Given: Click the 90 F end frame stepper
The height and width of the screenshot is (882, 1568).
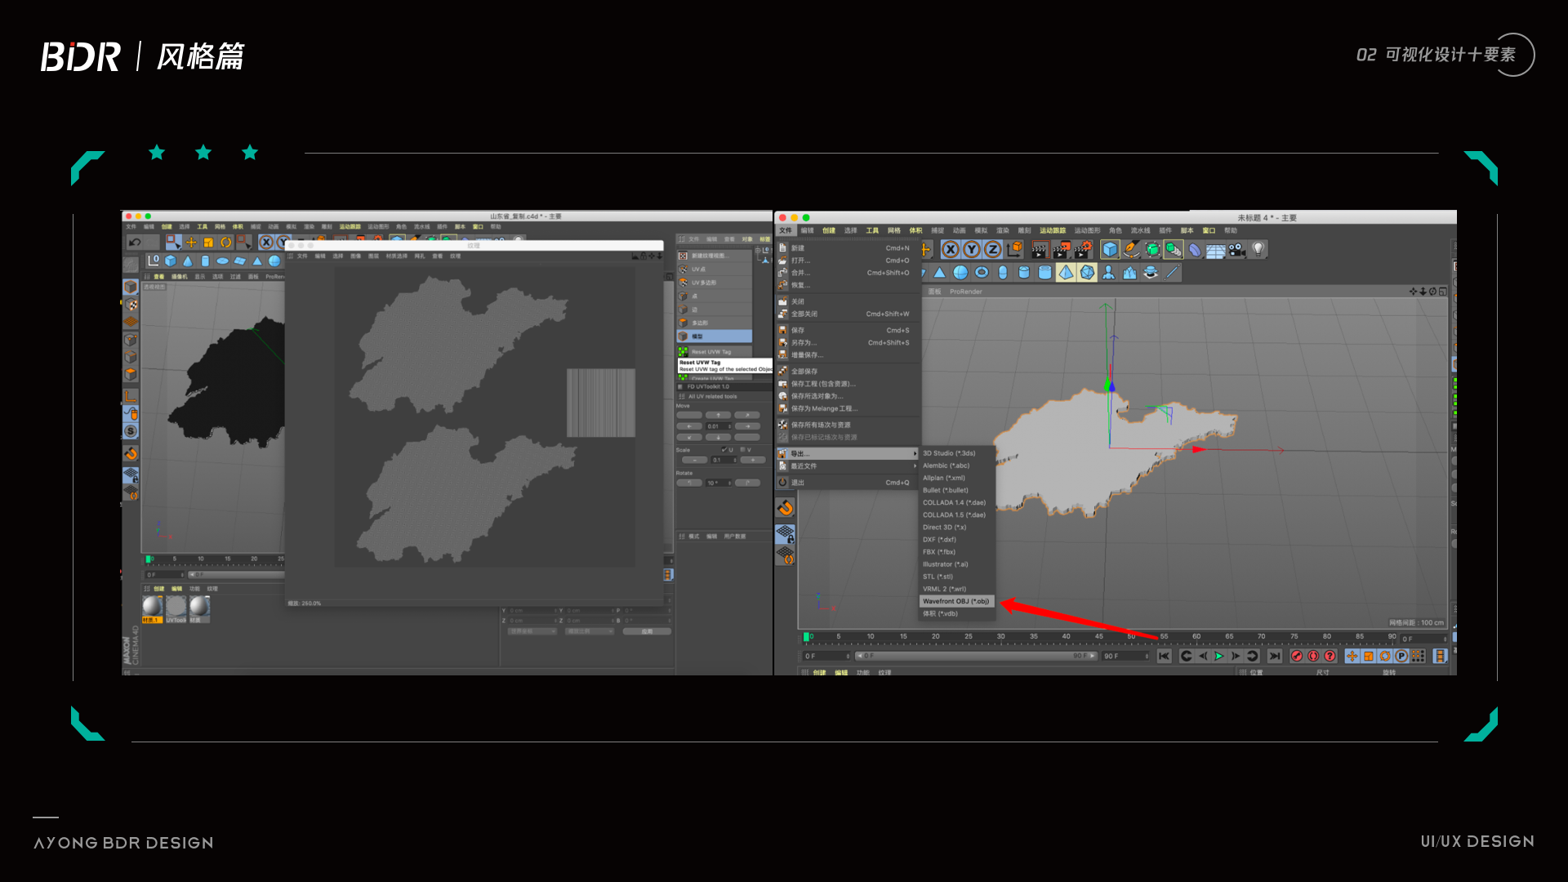Looking at the screenshot, I should point(1126,657).
